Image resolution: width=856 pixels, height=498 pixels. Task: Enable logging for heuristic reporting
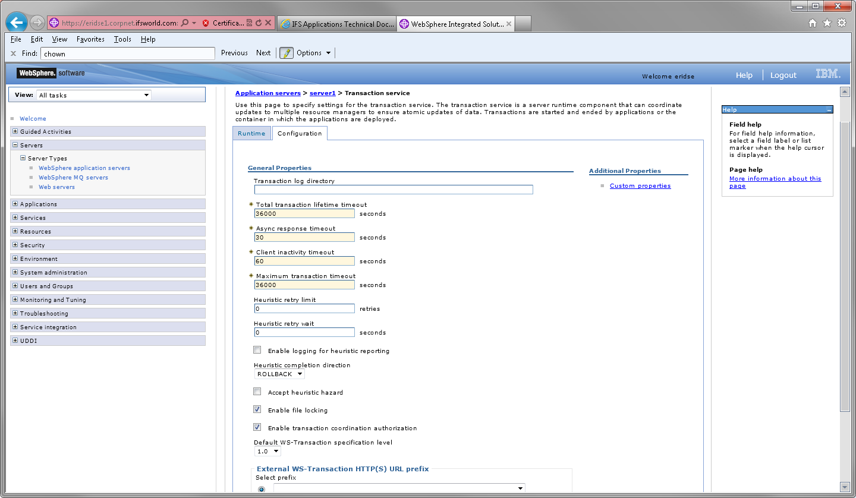[257, 349]
